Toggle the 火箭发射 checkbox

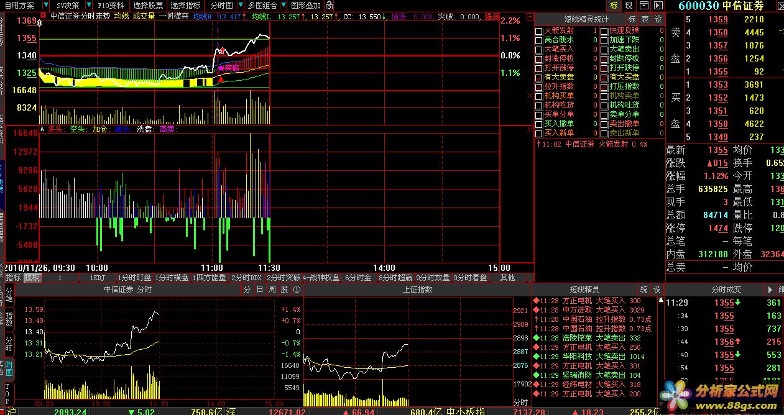539,30
